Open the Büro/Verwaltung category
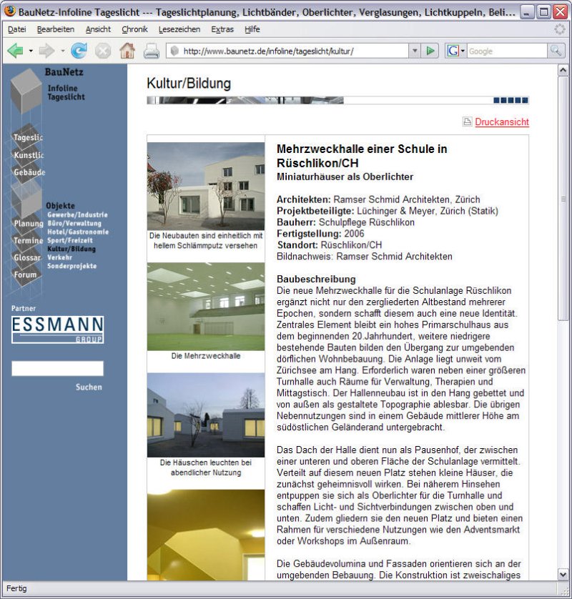 (x=74, y=223)
